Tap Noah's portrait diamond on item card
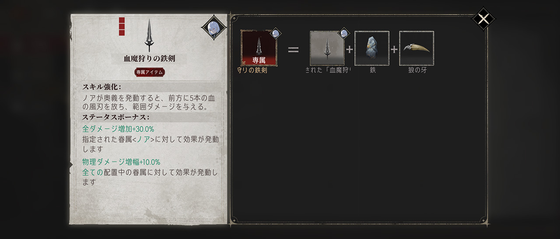The width and height of the screenshot is (560, 239). coord(214,27)
